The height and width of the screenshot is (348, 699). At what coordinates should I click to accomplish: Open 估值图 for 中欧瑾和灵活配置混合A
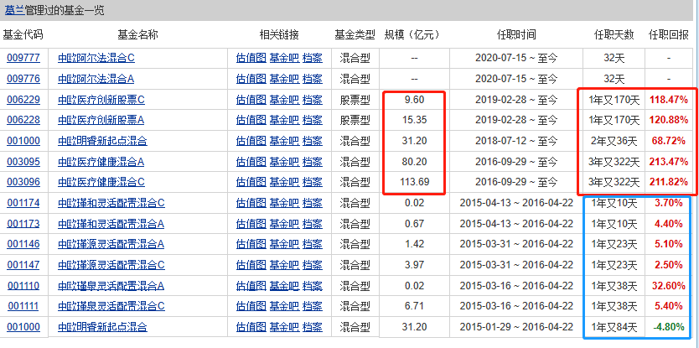251,224
